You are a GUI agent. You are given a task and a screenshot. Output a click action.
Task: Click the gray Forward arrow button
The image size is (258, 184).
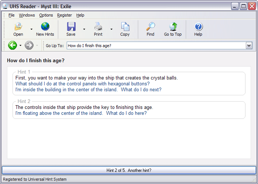[29, 45]
